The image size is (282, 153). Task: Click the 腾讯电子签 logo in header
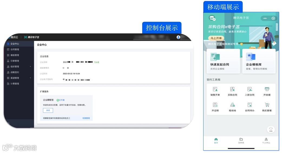[32, 37]
